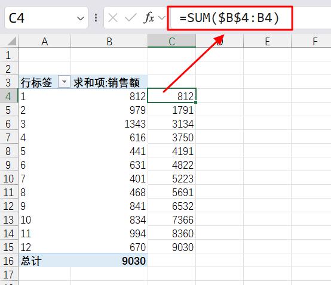Screen dimensions: 331x285
Task: Click cell with value 401
Action: pyautogui.click(x=109, y=178)
